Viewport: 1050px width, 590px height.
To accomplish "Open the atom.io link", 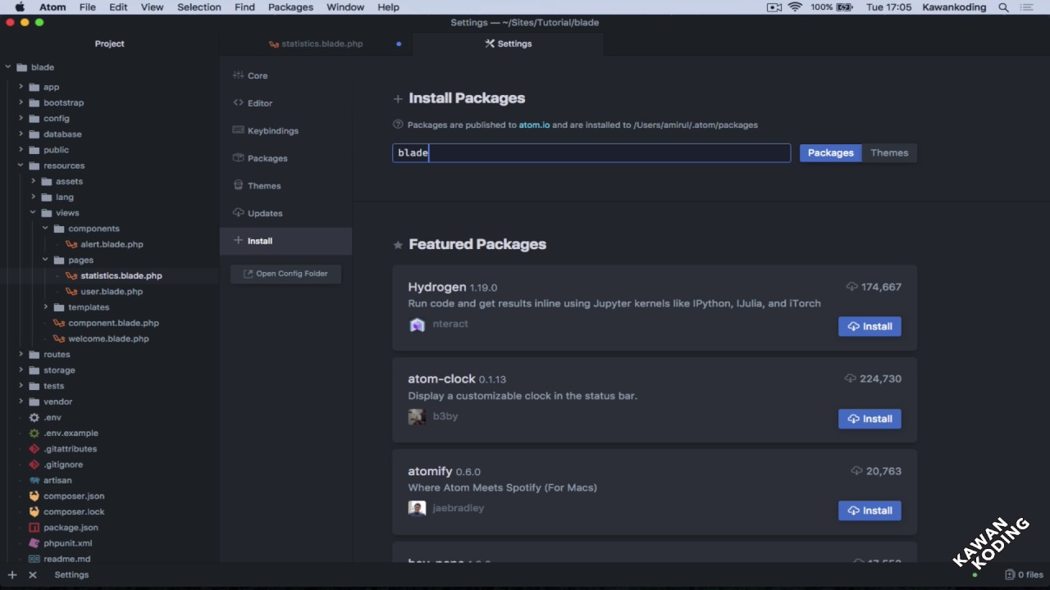I will 534,125.
